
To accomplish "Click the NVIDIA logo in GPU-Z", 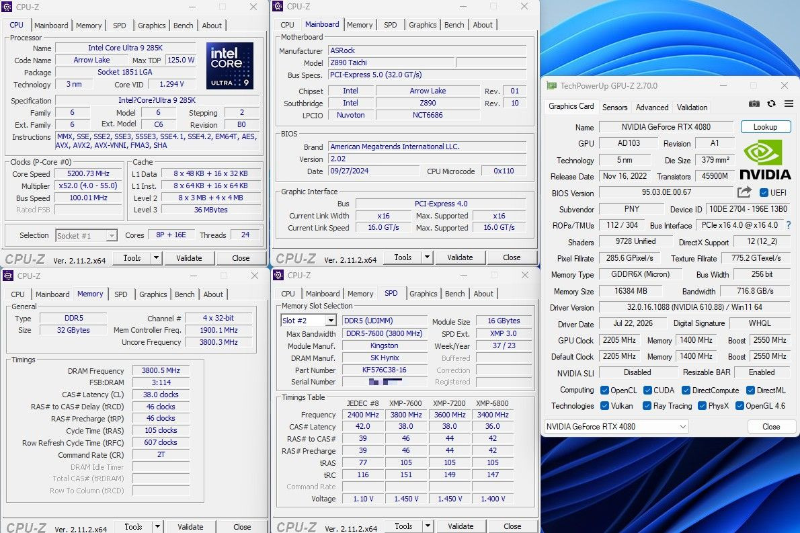I will (765, 160).
